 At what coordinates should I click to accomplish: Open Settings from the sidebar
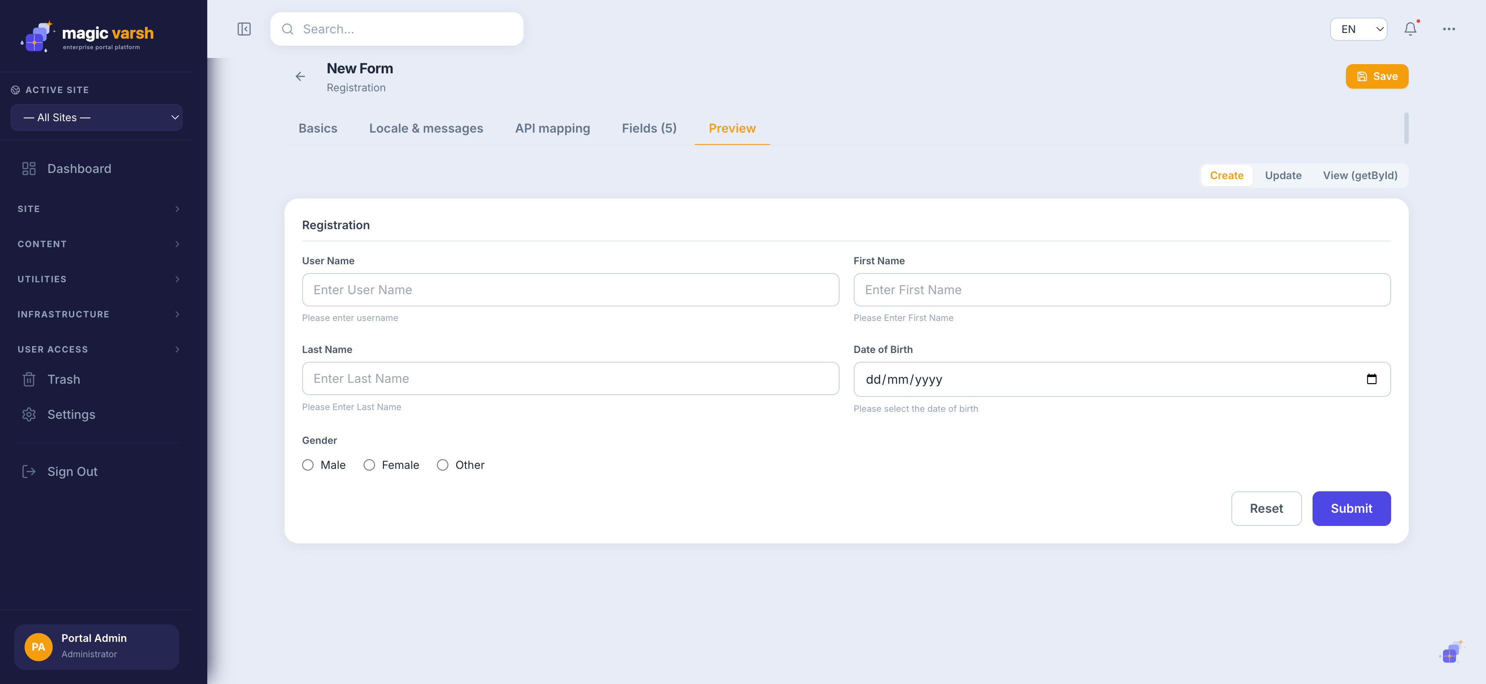(97, 415)
